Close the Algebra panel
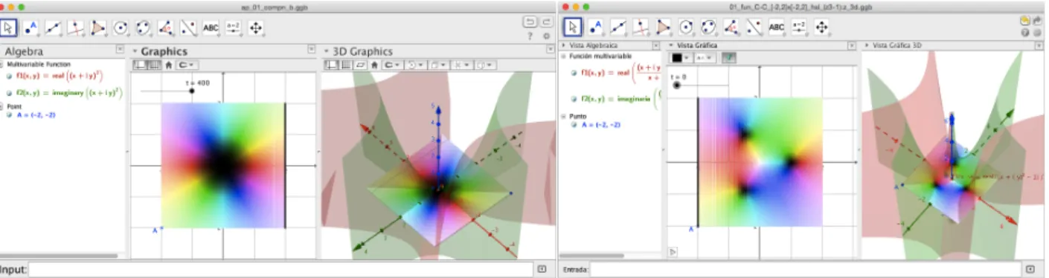This screenshot has height=278, width=1049. tap(120, 50)
